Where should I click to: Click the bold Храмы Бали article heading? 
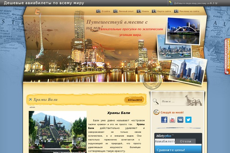(118, 113)
